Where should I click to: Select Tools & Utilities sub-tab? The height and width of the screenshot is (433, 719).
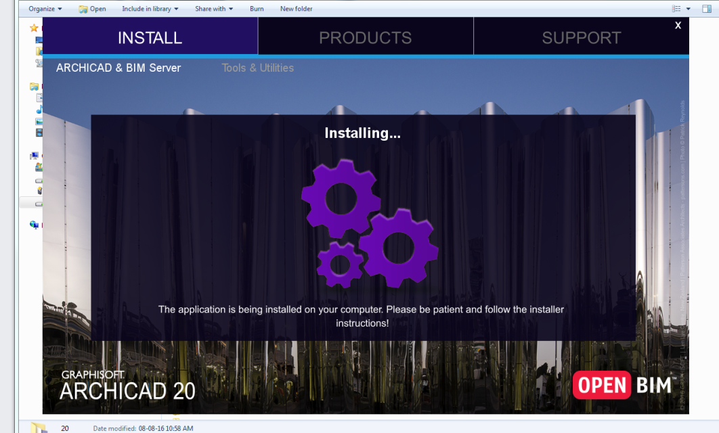click(258, 68)
